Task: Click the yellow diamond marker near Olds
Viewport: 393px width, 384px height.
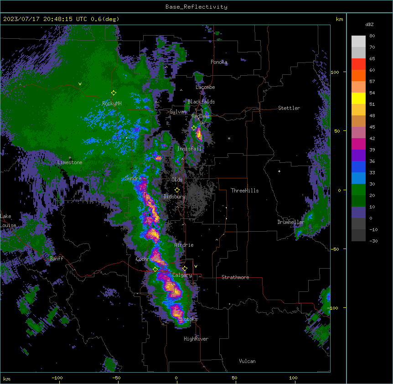Action: pos(177,190)
